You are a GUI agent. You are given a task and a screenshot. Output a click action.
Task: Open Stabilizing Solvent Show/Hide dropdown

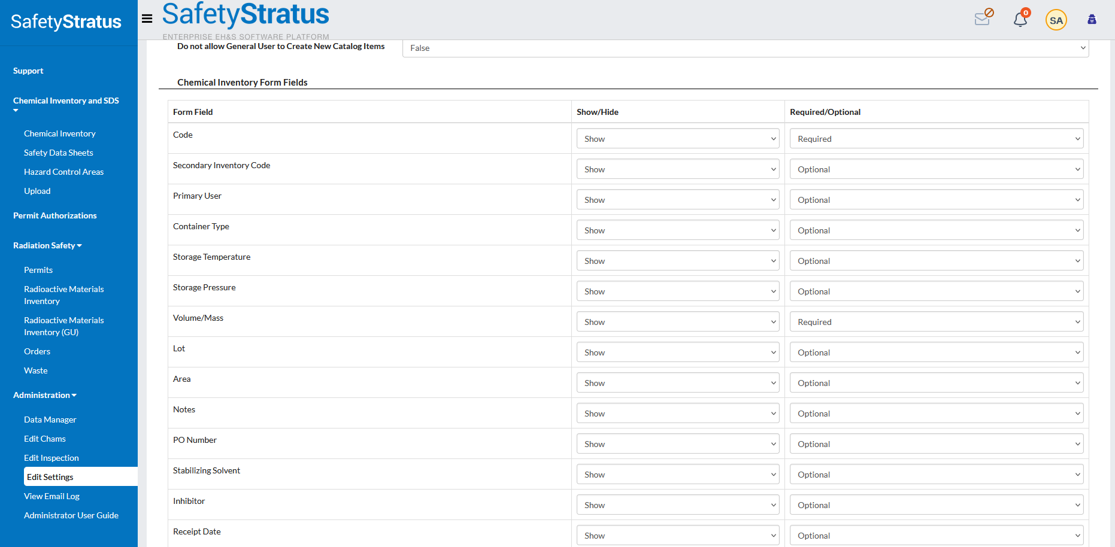point(678,474)
